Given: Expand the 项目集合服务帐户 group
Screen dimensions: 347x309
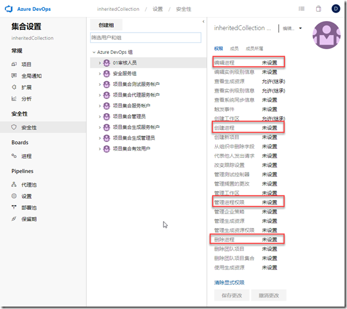Looking at the screenshot, I should (x=99, y=106).
